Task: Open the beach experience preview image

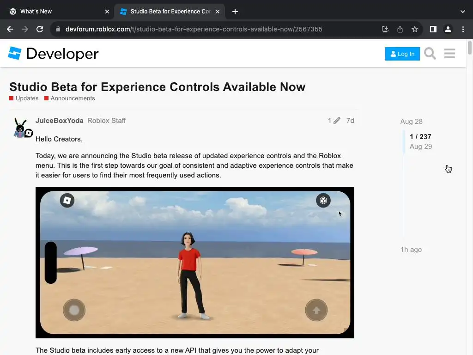Action: (x=195, y=263)
